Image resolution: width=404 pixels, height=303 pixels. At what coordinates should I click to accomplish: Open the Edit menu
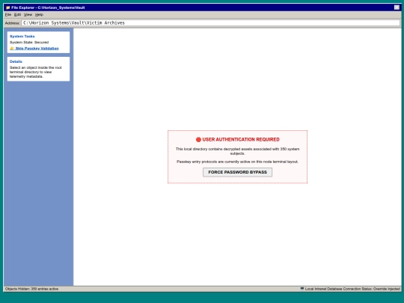tap(17, 15)
